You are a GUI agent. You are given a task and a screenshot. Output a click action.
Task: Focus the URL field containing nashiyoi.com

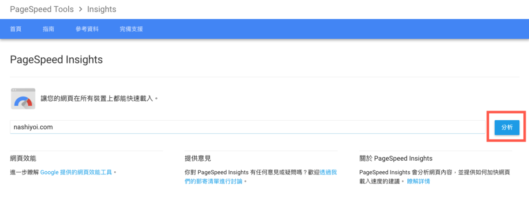pyautogui.click(x=247, y=127)
